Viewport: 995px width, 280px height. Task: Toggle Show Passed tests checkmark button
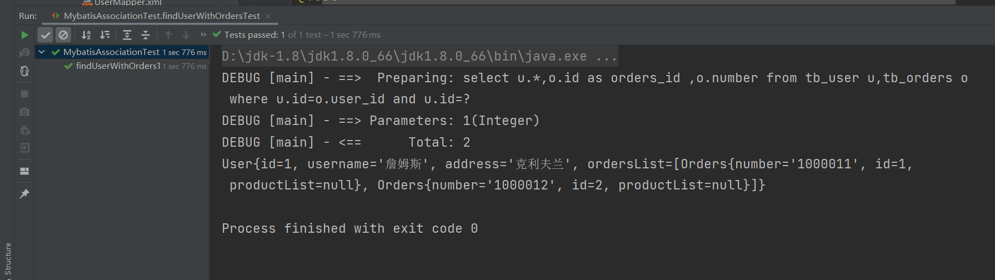46,35
